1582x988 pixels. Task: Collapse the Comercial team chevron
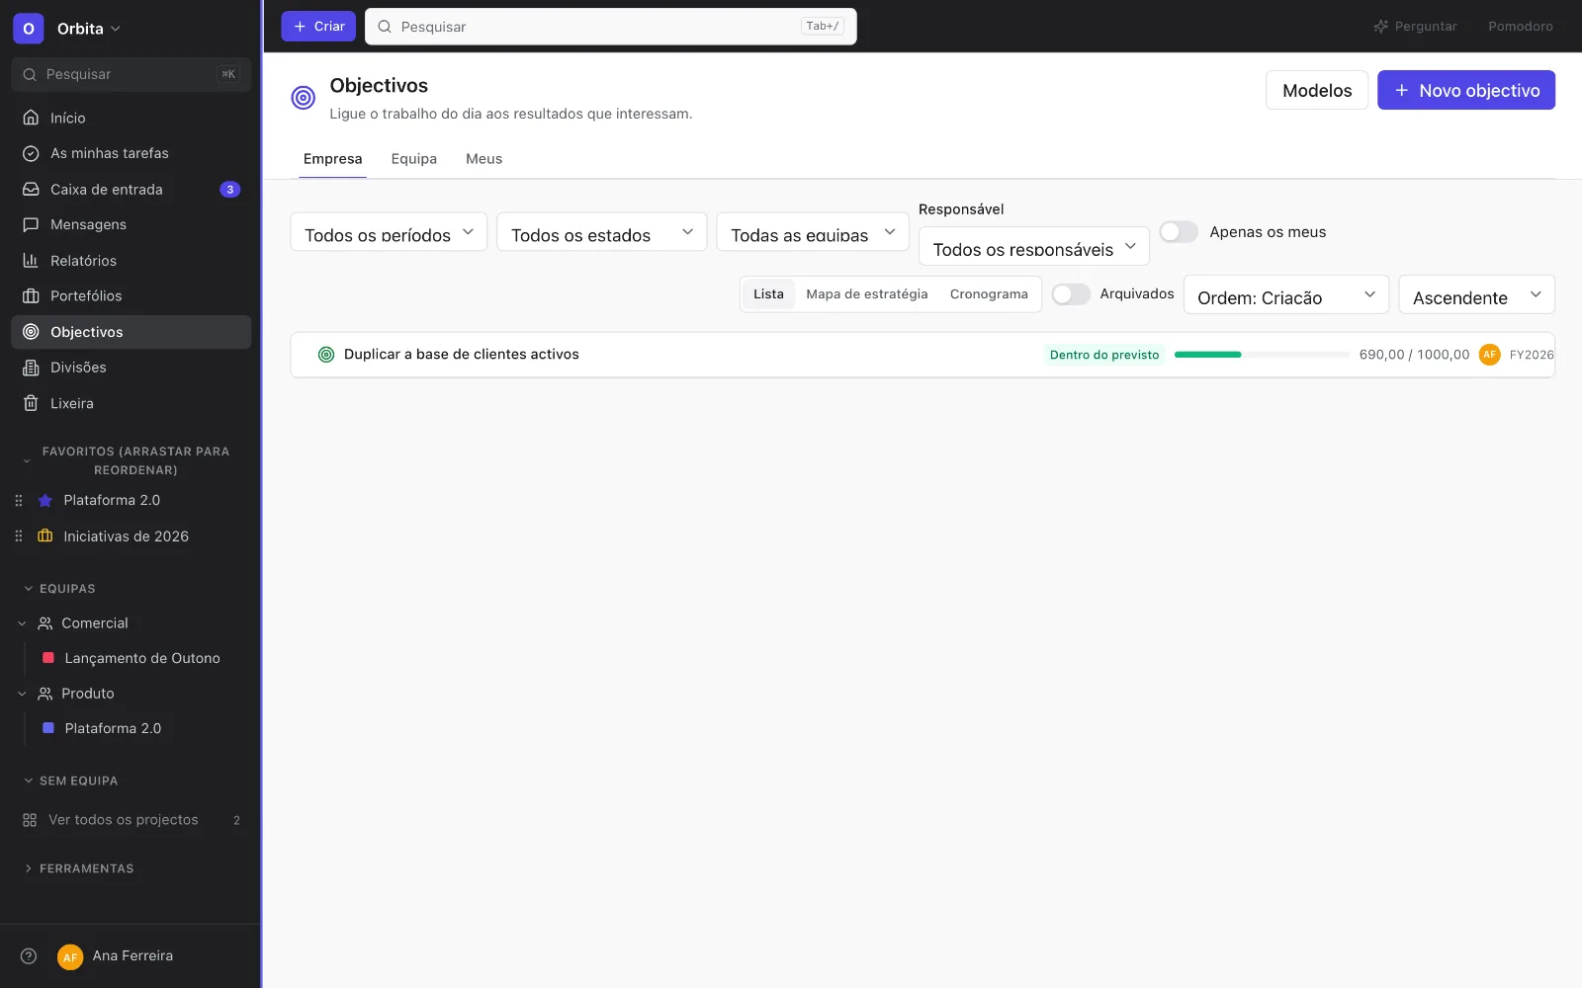(22, 623)
